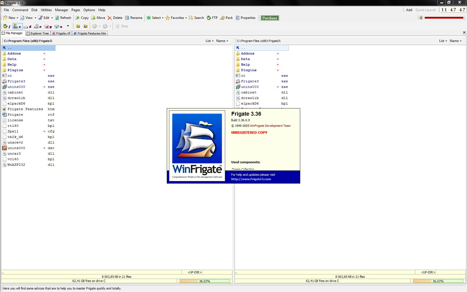Open the left panel Name sort dropdown

222,41
